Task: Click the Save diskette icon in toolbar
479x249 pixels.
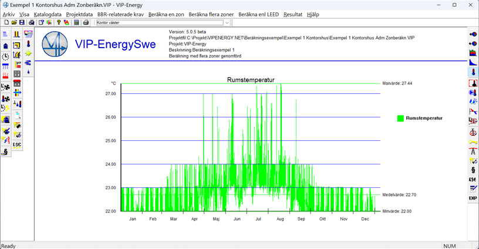Action: [x=22, y=22]
